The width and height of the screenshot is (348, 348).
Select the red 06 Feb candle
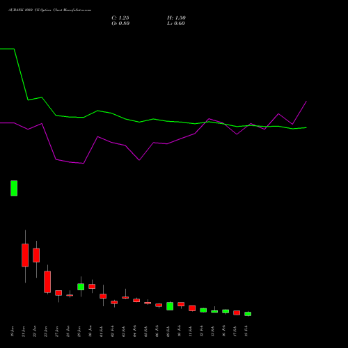[x=159, y=305]
